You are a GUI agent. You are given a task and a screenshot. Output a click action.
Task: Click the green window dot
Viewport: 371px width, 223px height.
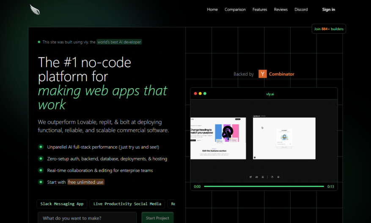(x=205, y=93)
